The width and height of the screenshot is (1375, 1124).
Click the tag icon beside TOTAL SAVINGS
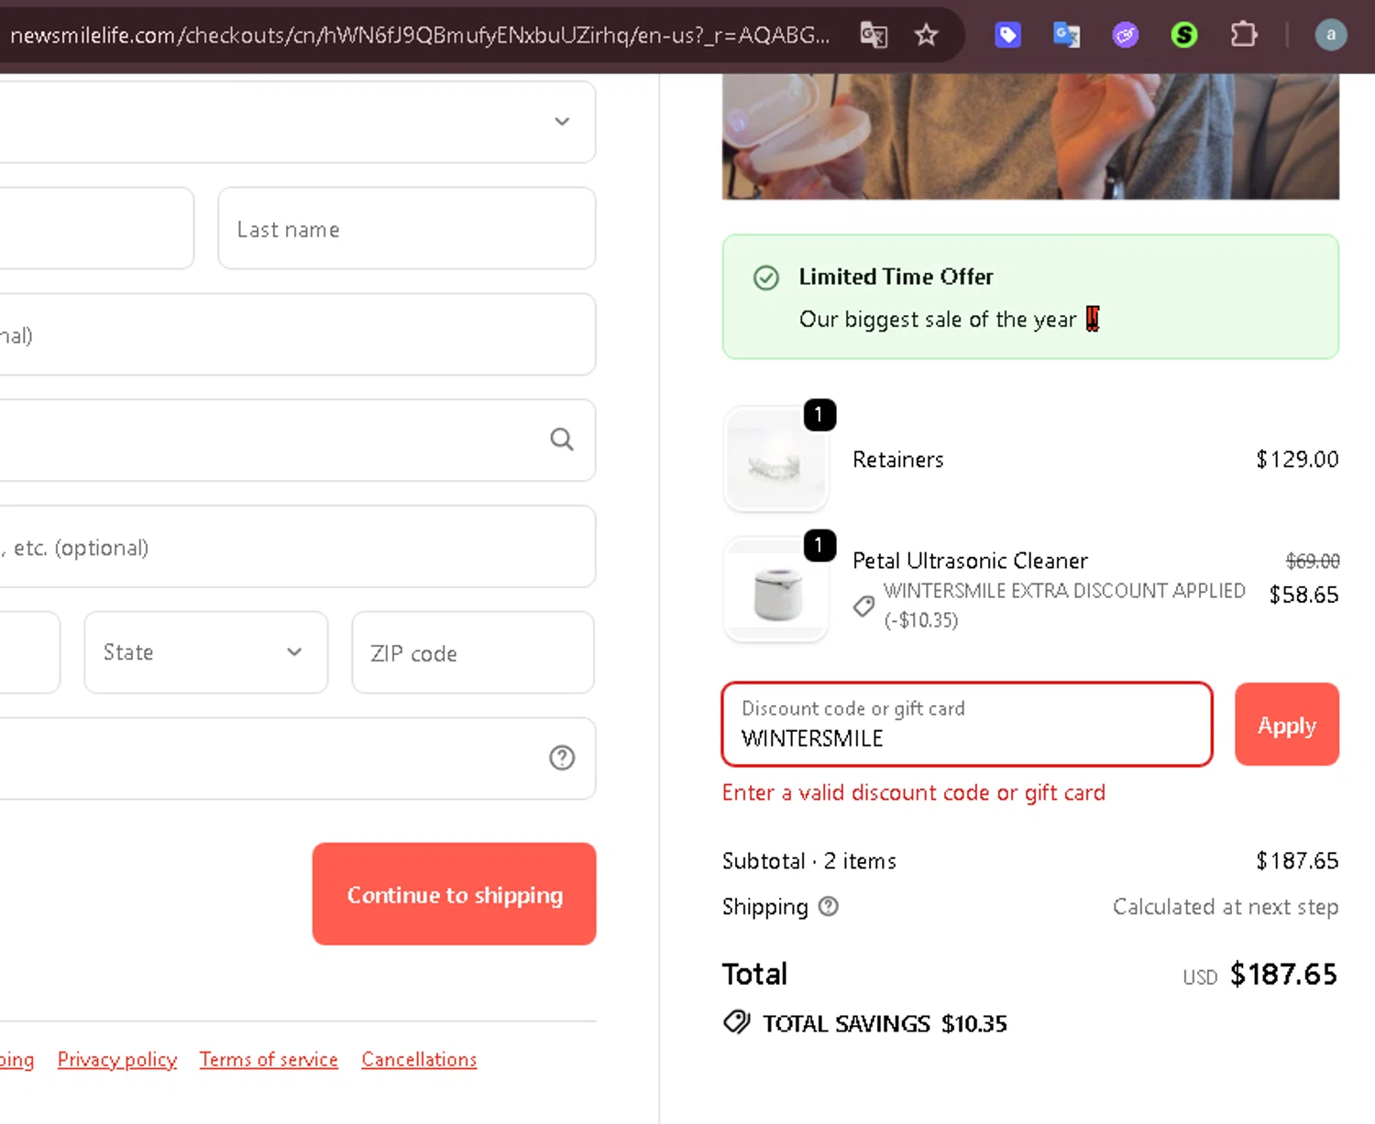coord(737,1022)
